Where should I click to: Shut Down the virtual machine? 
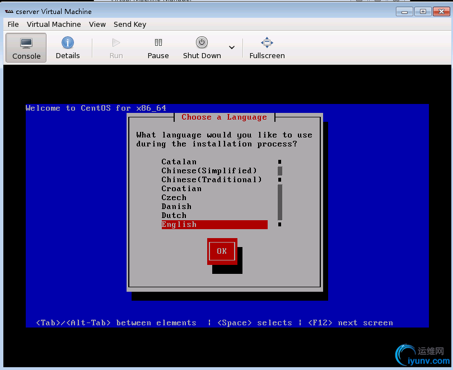point(202,48)
